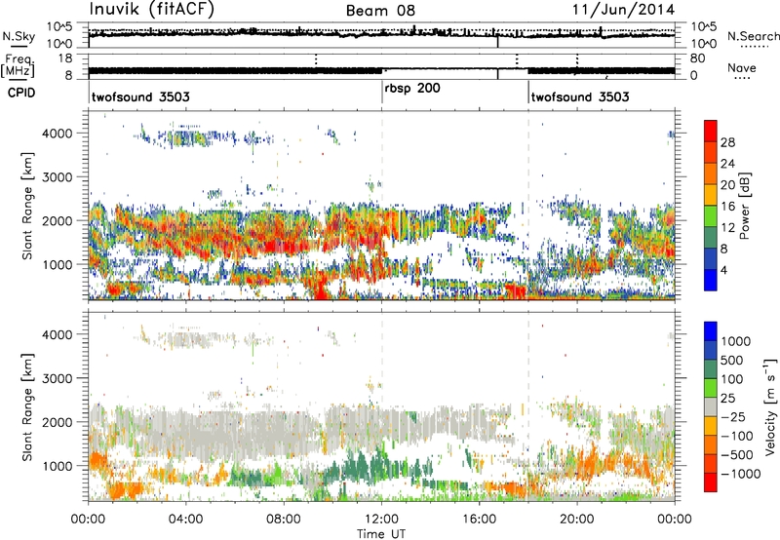Click the '1000' Velocity colorbar tick value
The height and width of the screenshot is (540, 780).
(736, 341)
